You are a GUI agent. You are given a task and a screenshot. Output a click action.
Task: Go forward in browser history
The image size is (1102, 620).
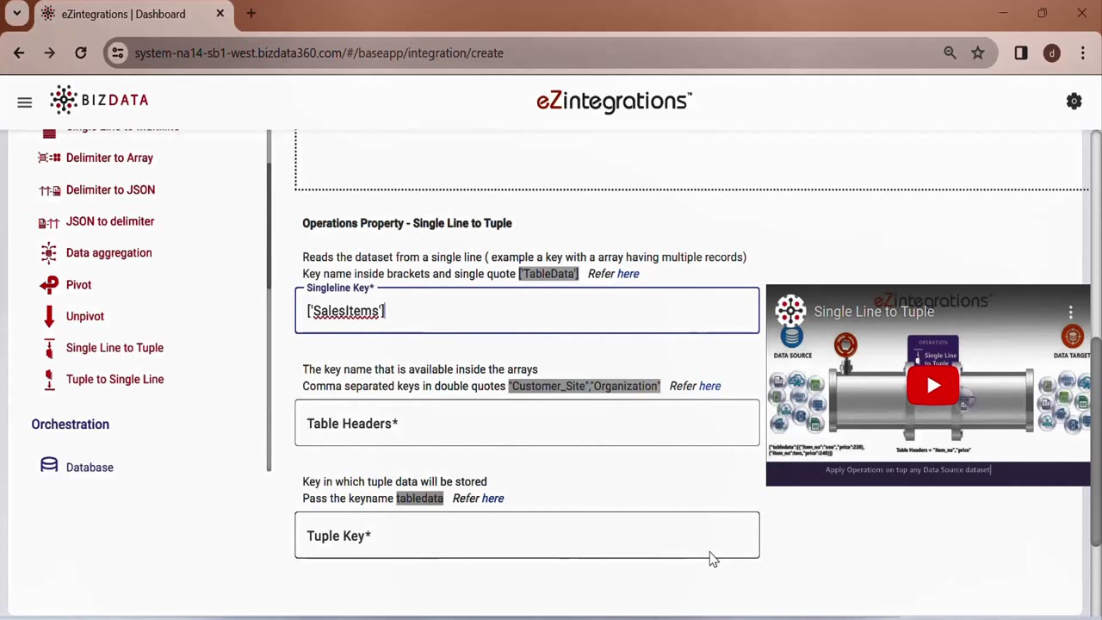[x=49, y=53]
